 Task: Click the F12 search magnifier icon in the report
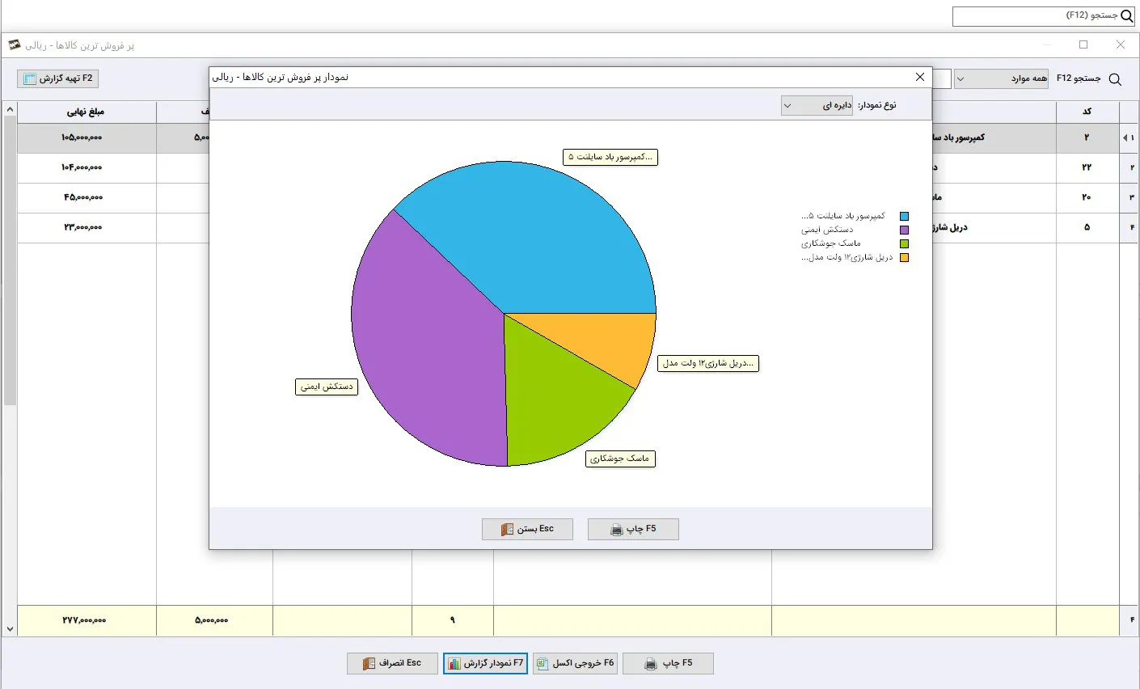1115,79
